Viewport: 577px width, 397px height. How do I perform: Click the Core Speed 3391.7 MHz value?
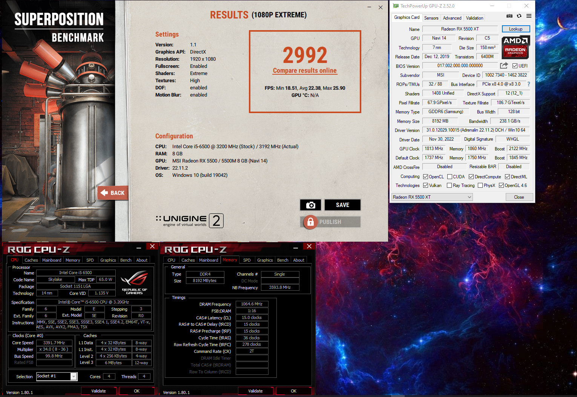pyautogui.click(x=54, y=343)
